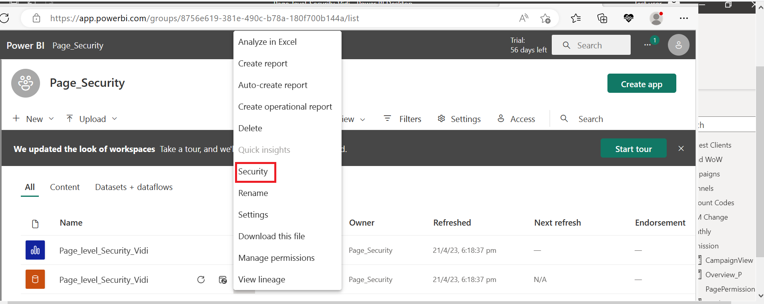Select View lineage menu item
Viewport: 764px width, 304px height.
click(288, 280)
